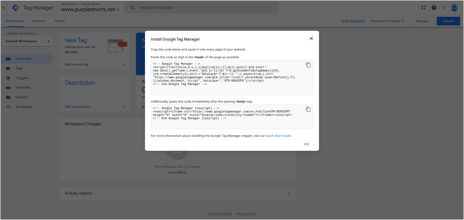Expand the Activity History chevron
464x220 pixels.
(x=289, y=194)
